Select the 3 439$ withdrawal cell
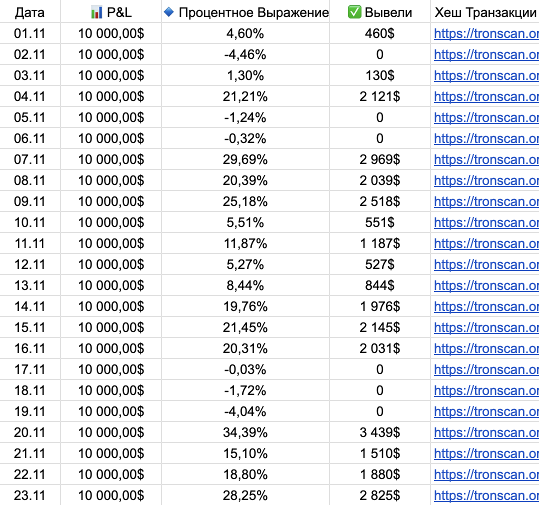Viewport: 539px width, 505px height. point(379,432)
